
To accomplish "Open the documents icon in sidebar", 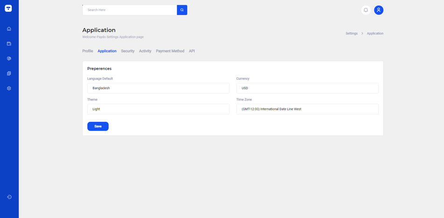I will [x=9, y=73].
